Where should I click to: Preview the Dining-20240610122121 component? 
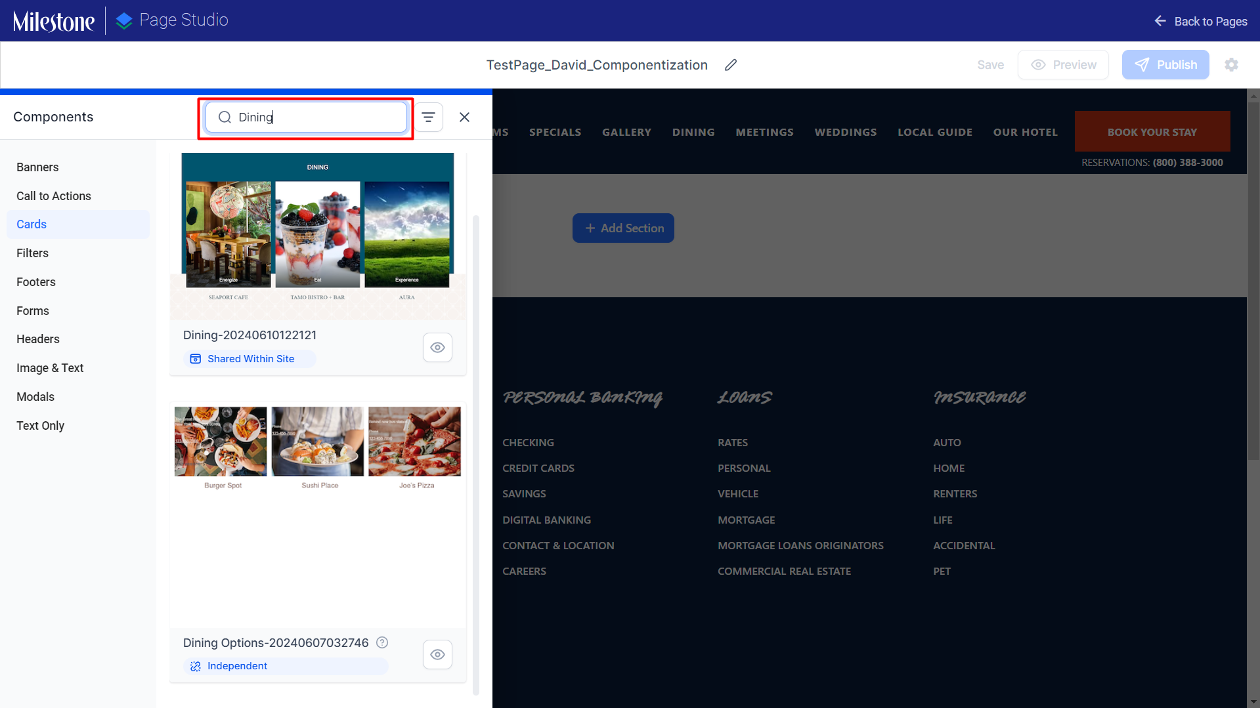coord(437,347)
